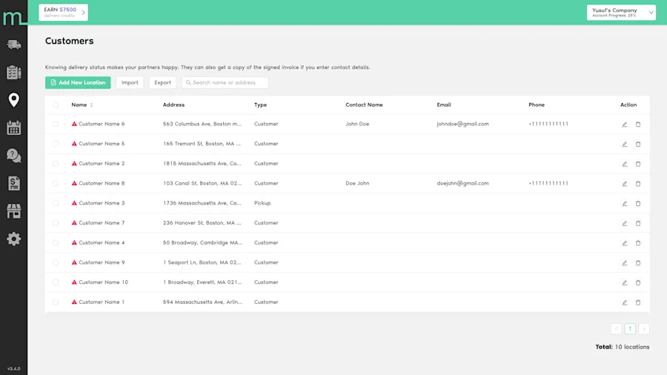Select page 1 in pagination
The width and height of the screenshot is (667, 375).
click(x=630, y=328)
